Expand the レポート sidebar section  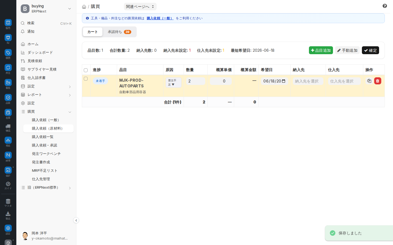(46, 95)
